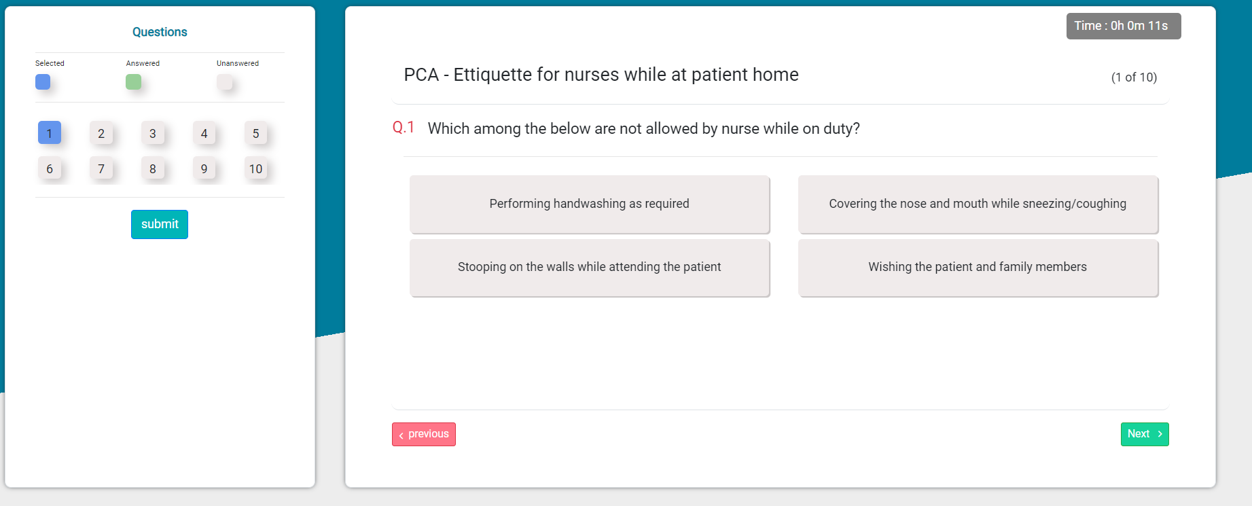1252x506 pixels.
Task: Open question 8
Action: [153, 168]
